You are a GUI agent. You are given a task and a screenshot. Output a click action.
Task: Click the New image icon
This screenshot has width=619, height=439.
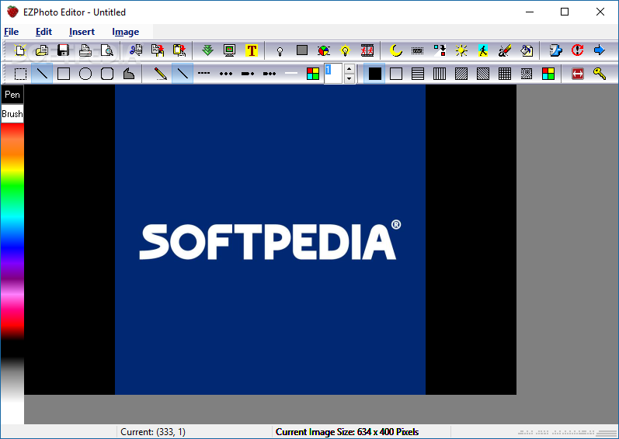(x=20, y=50)
